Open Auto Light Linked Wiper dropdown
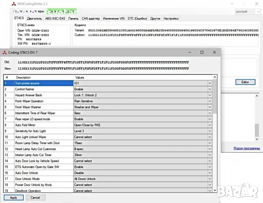Screen dimensions: 263x203 pyautogui.click(x=210, y=137)
